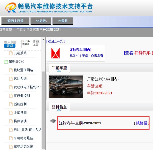Click the 查看 江铃汽车 link

point(138,53)
